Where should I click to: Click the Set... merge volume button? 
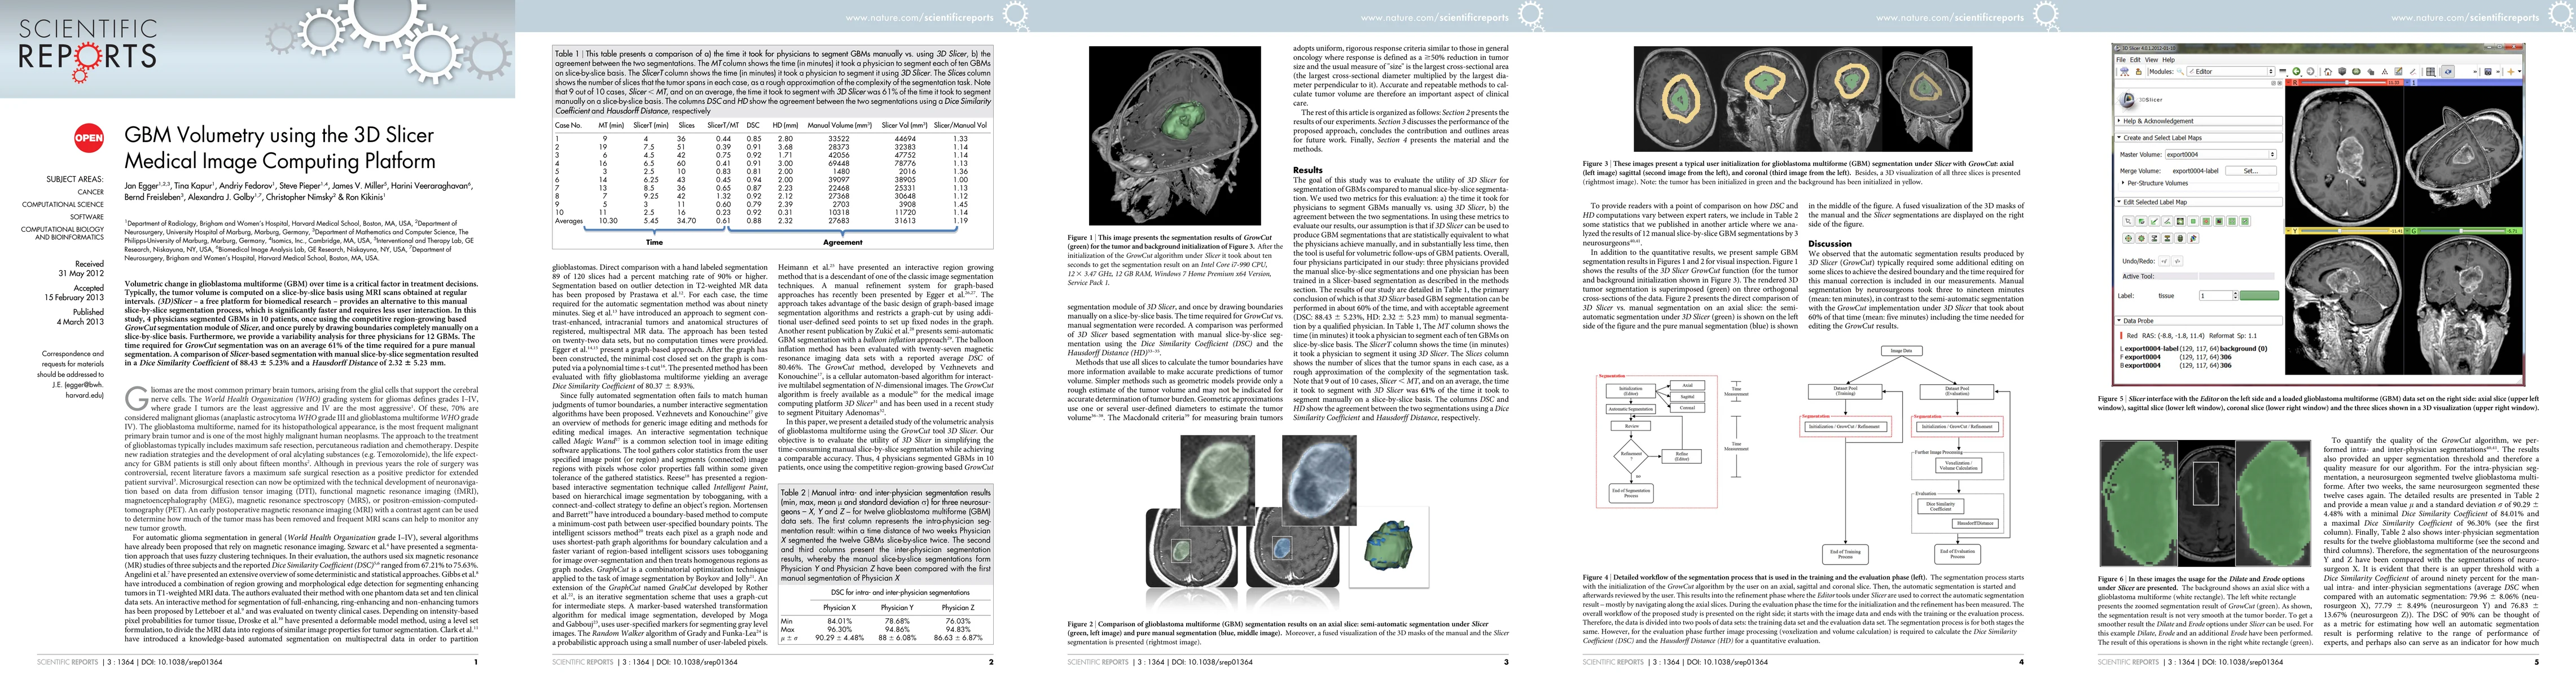2250,171
